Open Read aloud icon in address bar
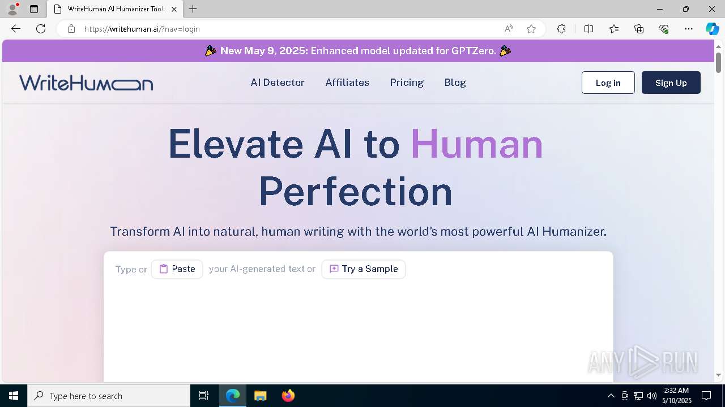This screenshot has height=407, width=725. (509, 29)
